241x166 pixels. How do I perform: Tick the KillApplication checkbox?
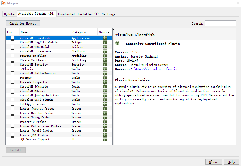[x=12, y=104]
